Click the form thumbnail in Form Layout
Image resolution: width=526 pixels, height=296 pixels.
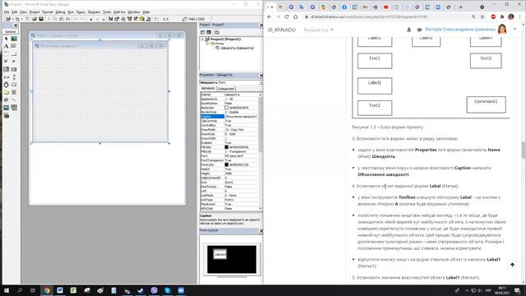point(220,254)
